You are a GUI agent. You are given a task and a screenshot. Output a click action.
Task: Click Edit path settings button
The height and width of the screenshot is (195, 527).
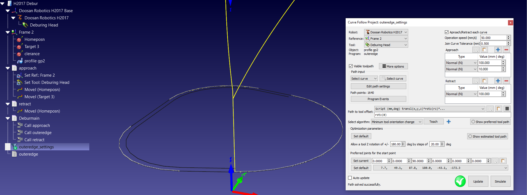[378, 86]
